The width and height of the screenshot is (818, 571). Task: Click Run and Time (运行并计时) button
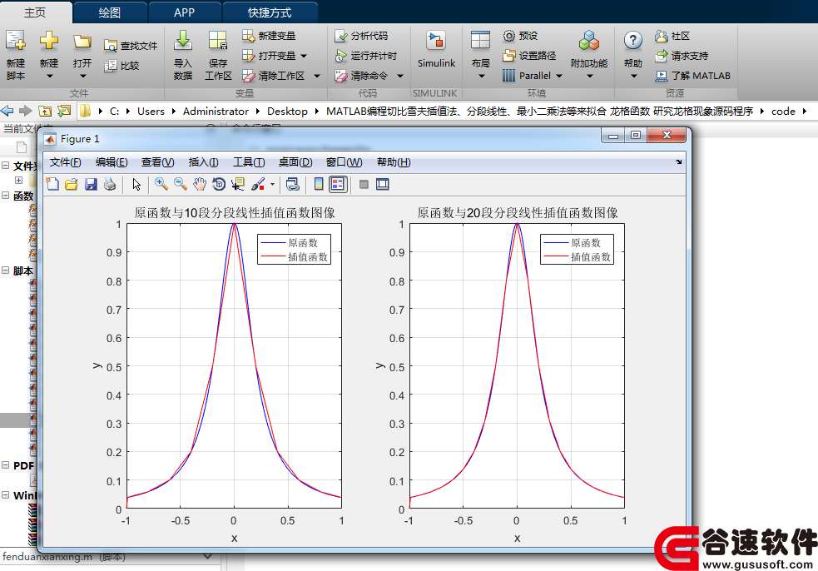click(x=365, y=55)
